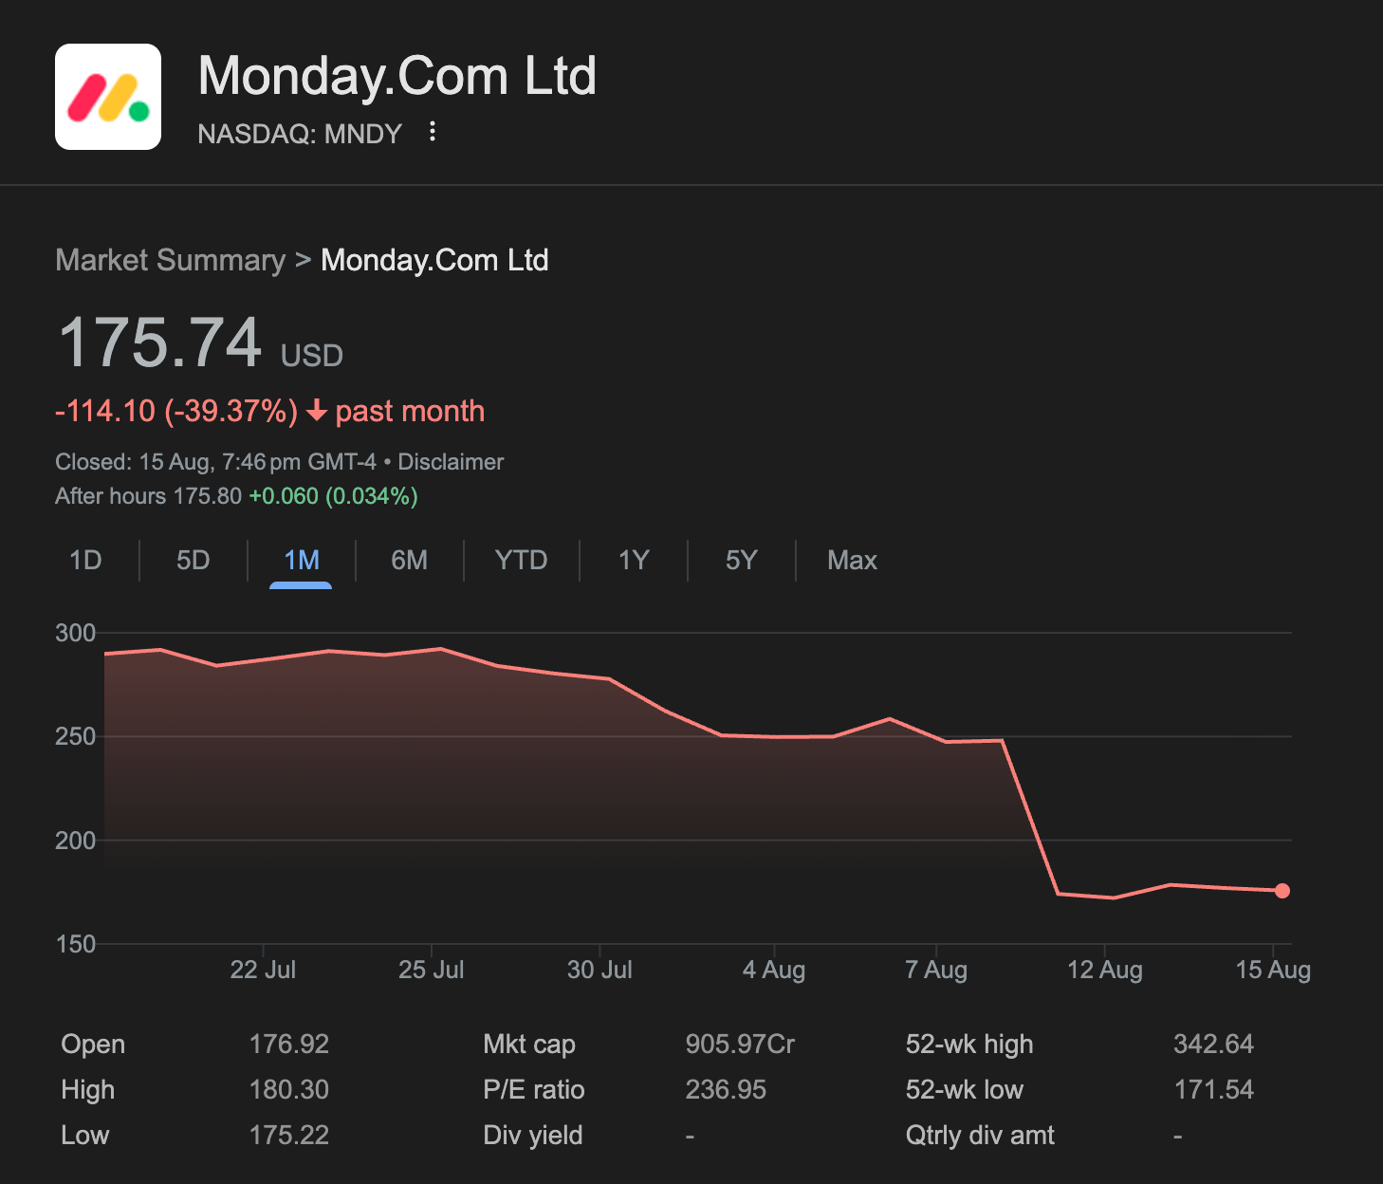
Task: Click the 250 y-axis label
Action: [76, 736]
